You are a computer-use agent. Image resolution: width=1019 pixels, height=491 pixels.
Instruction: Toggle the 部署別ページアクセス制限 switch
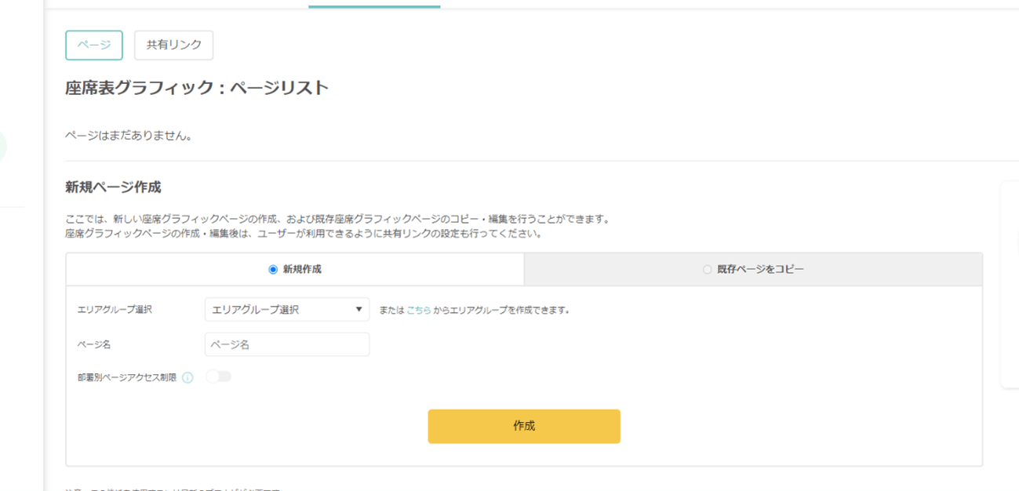pos(219,376)
